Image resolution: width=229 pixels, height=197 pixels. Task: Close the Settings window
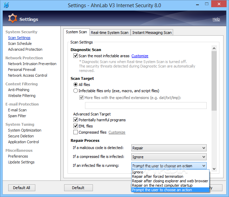(219, 4)
